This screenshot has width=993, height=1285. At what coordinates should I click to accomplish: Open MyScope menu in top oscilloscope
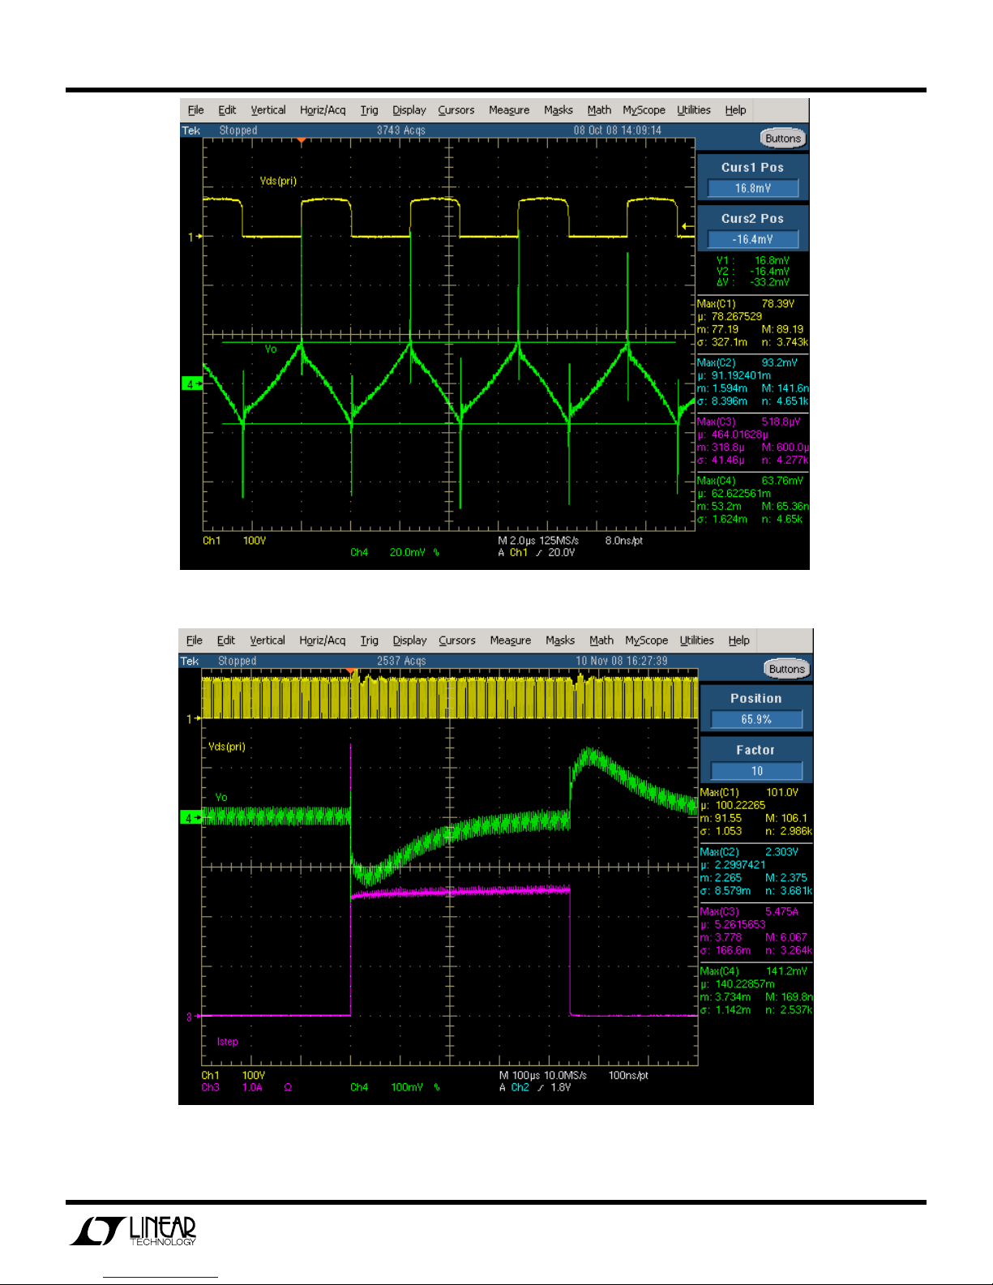(x=644, y=110)
